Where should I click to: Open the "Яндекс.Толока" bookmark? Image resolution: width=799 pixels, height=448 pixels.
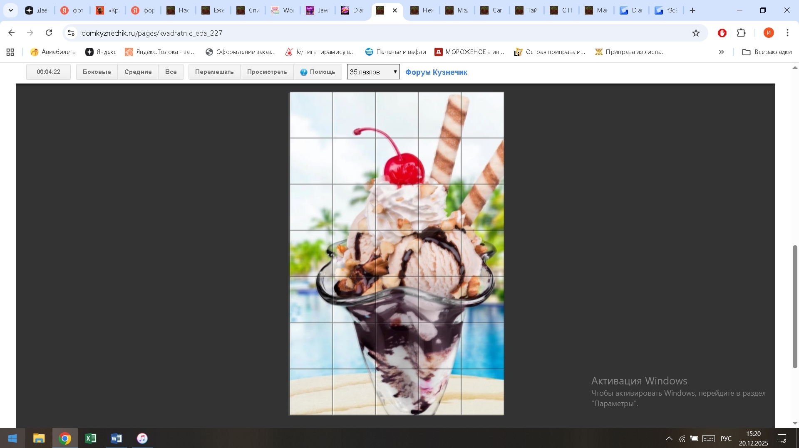(x=159, y=52)
